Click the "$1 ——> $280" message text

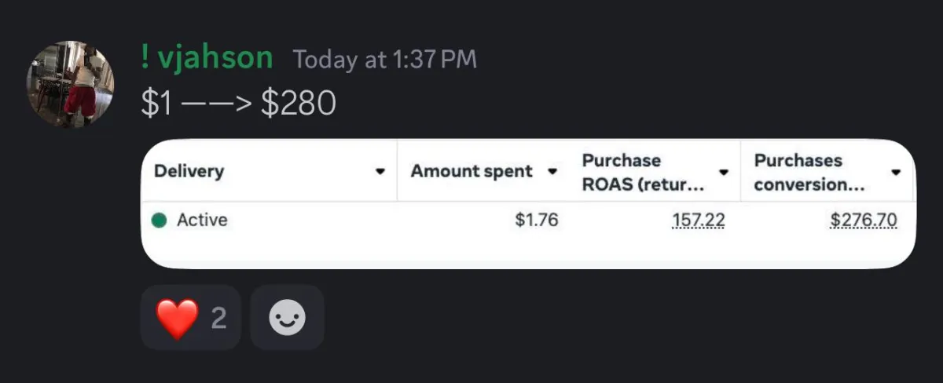click(x=238, y=104)
